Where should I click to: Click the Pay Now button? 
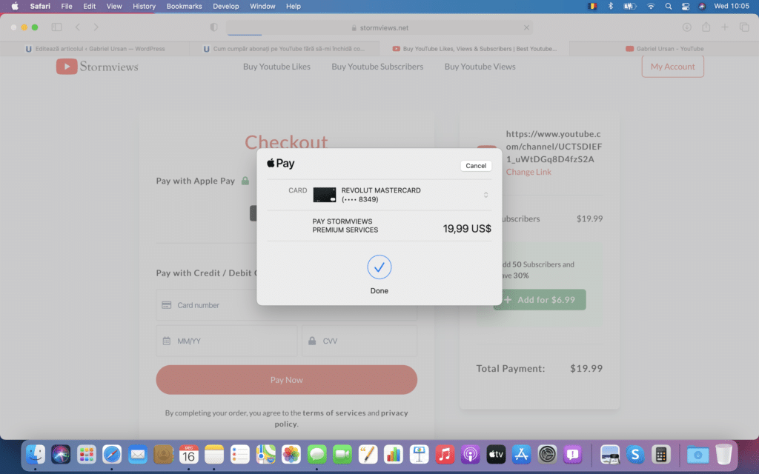pyautogui.click(x=287, y=380)
